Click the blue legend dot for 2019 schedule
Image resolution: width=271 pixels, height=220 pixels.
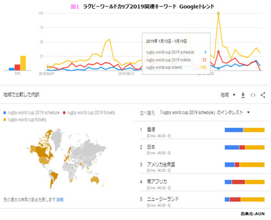5,113
